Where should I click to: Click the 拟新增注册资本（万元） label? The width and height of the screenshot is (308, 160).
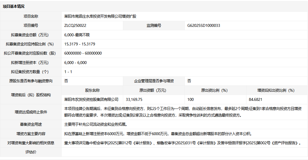coord(31,63)
